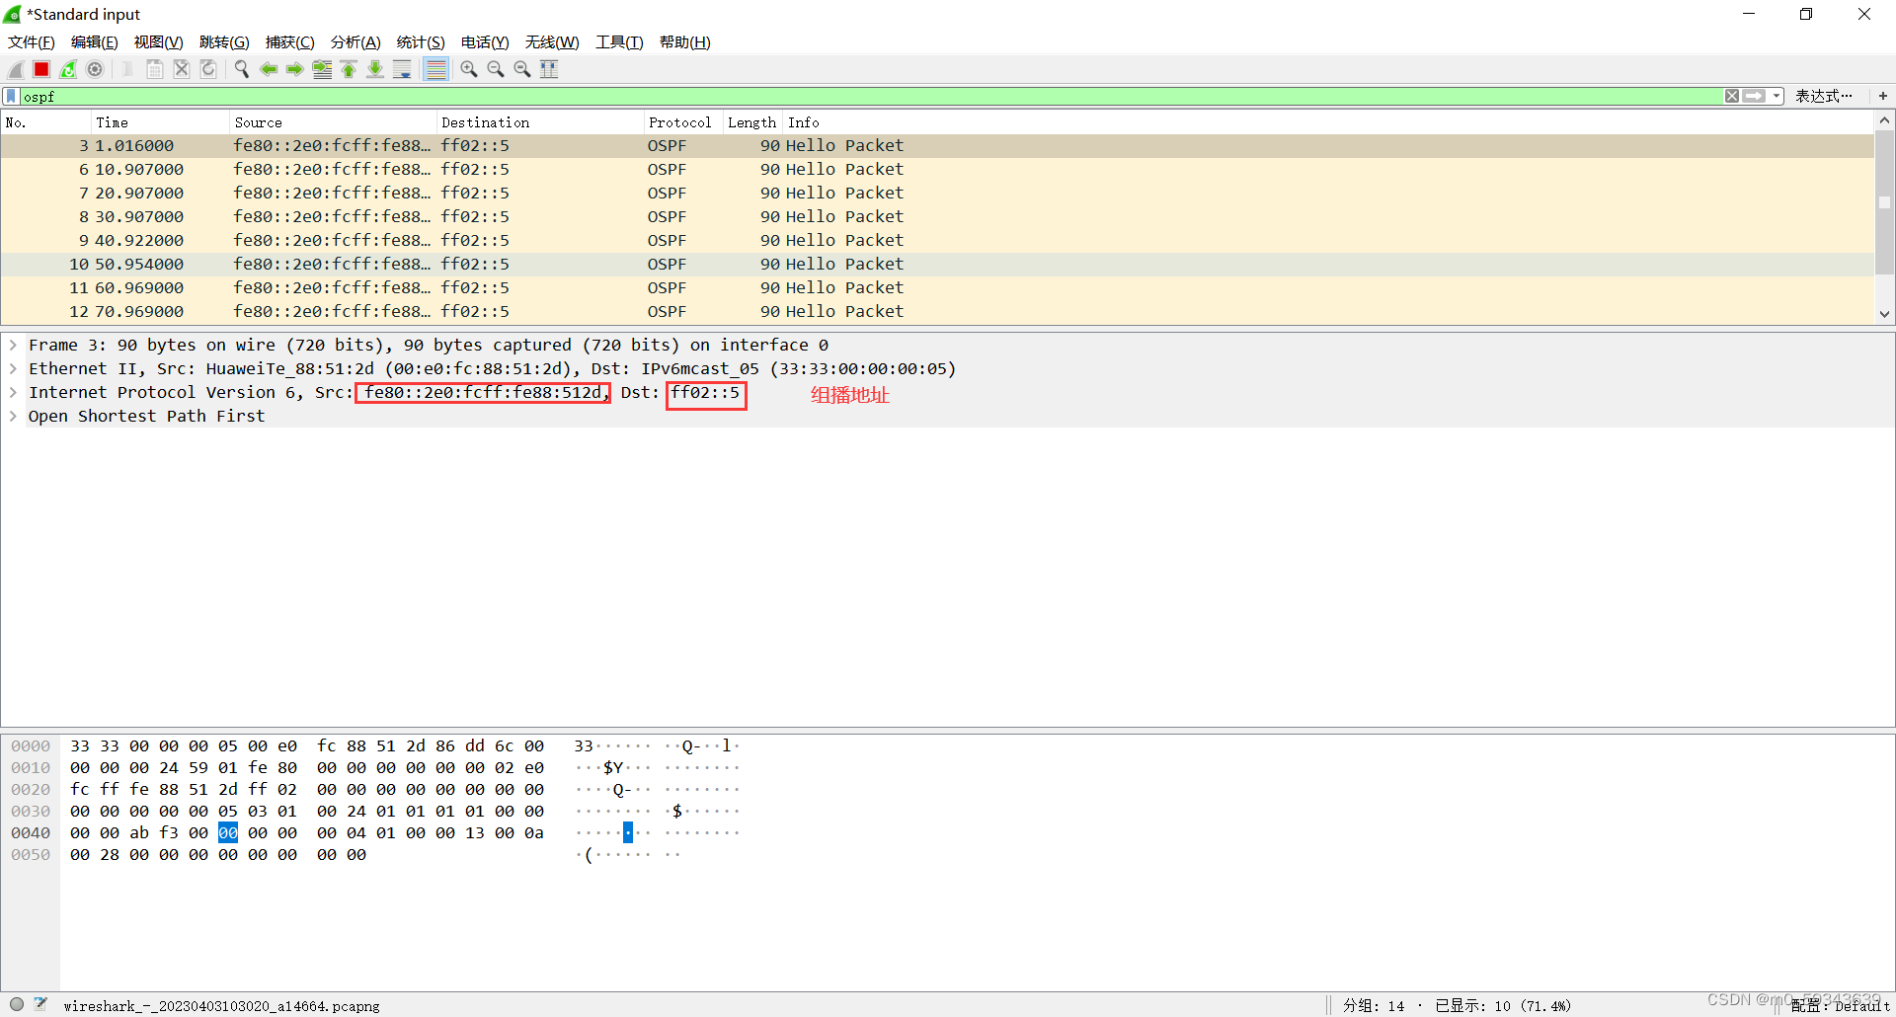Click the Reload capture file icon

pyautogui.click(x=207, y=68)
